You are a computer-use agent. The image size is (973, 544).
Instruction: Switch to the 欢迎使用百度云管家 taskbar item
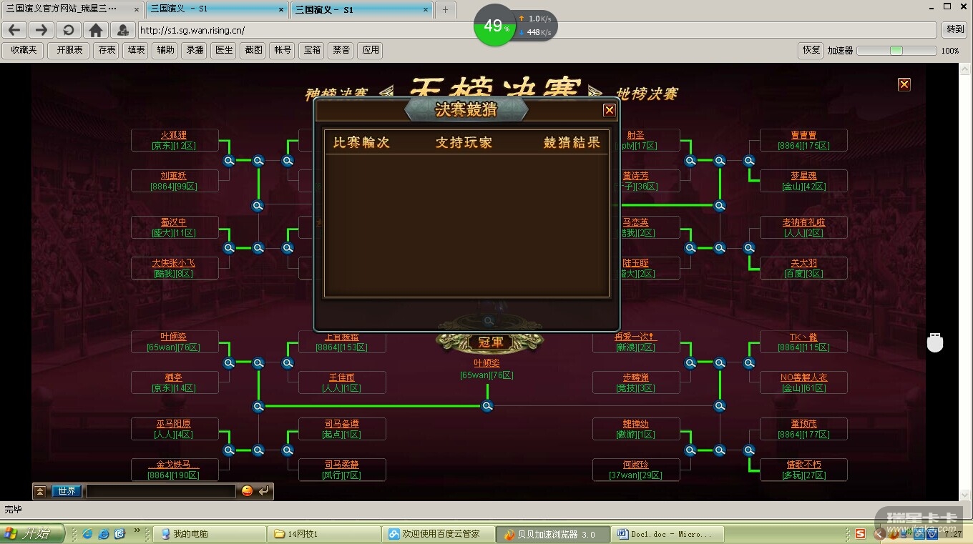[x=439, y=534]
